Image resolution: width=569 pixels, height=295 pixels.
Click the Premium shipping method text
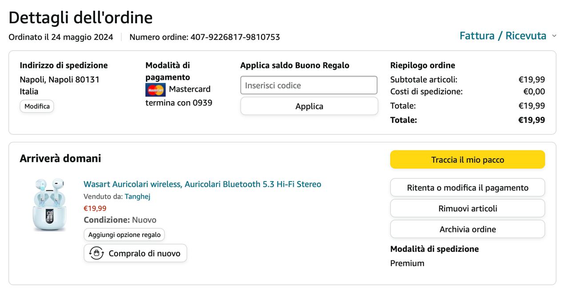point(407,264)
